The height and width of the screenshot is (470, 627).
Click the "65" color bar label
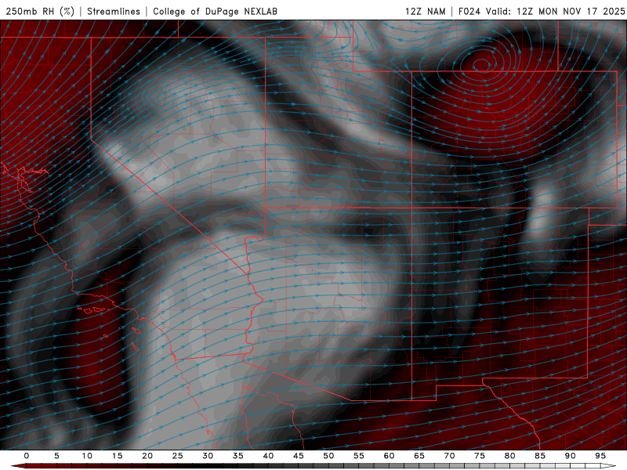pos(419,456)
